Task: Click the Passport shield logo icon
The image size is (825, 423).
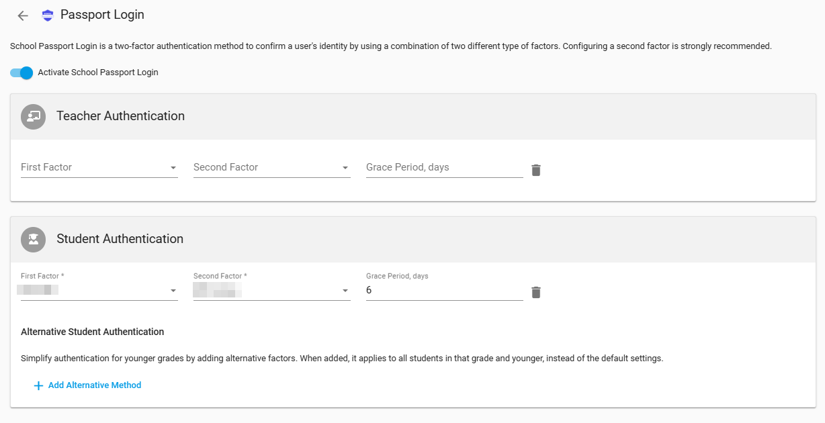Action: pyautogui.click(x=47, y=15)
